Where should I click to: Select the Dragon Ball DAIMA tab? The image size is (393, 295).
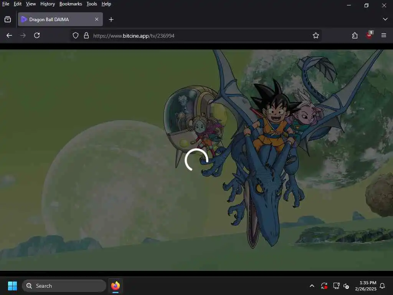pyautogui.click(x=60, y=19)
